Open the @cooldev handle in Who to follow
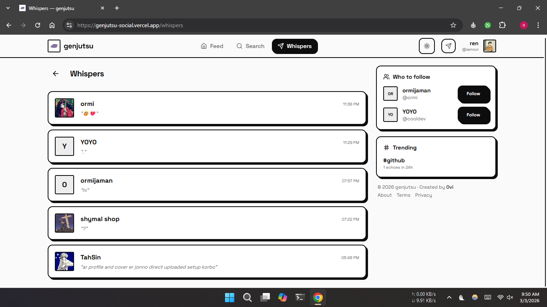Viewport: 547px width, 307px height. [414, 119]
